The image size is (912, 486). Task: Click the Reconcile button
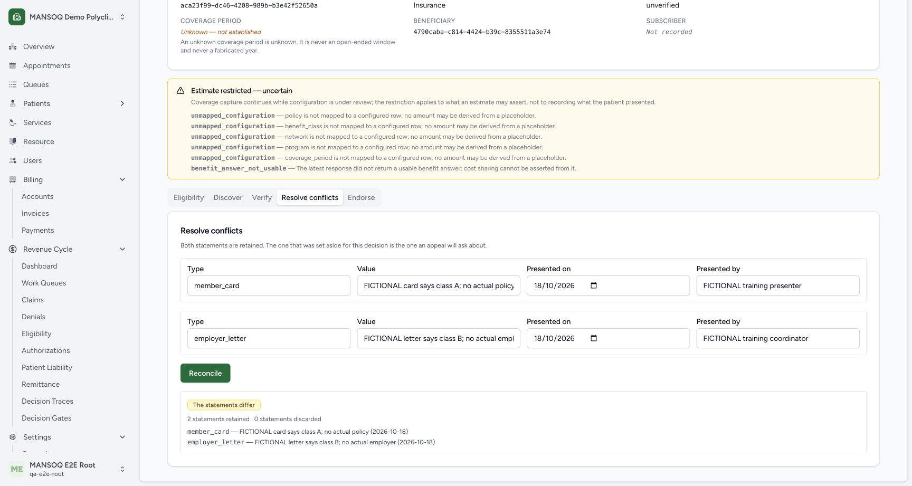point(205,373)
